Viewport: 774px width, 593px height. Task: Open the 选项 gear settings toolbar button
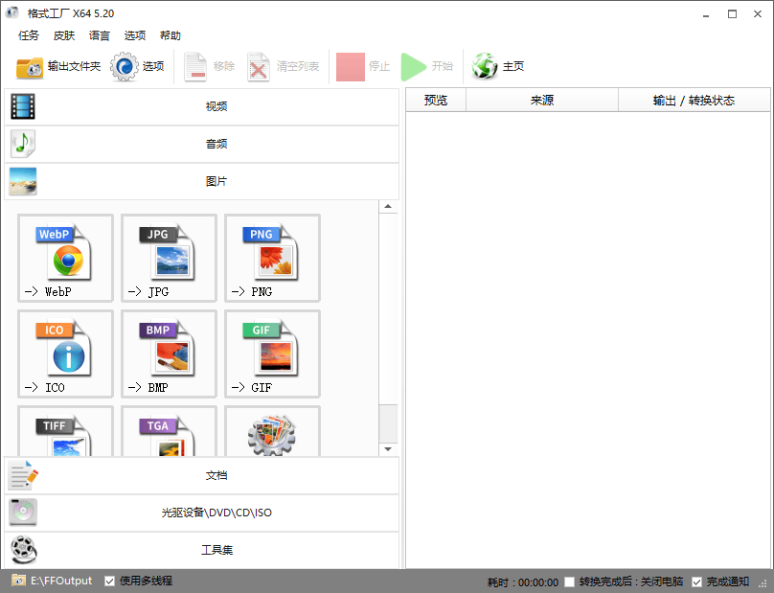click(x=137, y=66)
